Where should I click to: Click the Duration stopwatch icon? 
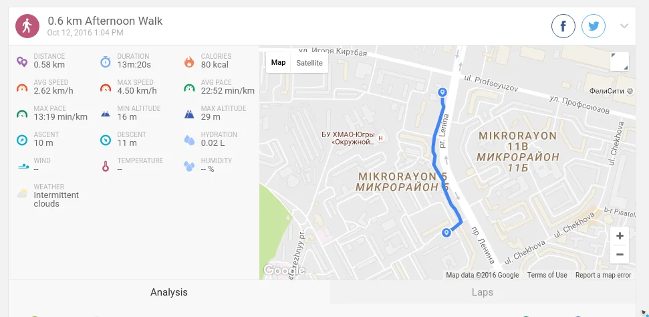(x=106, y=62)
